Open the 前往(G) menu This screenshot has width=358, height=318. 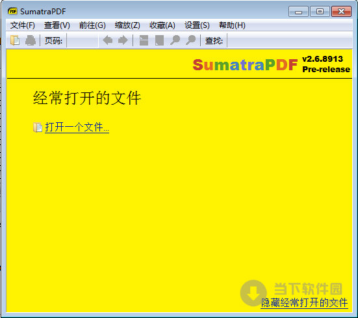(x=92, y=25)
